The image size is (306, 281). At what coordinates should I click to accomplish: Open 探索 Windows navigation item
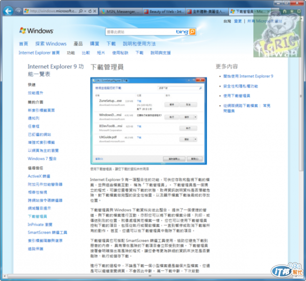(50, 44)
